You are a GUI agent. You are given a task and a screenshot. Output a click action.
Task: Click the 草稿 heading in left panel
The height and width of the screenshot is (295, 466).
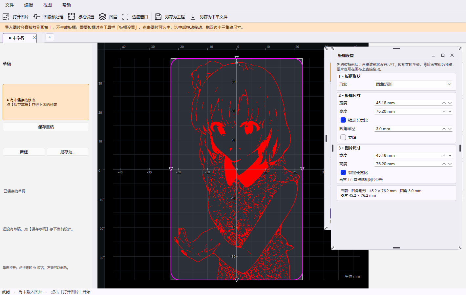click(x=7, y=64)
